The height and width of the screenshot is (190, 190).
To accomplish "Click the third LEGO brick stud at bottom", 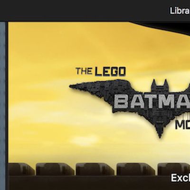I will click(x=95, y=169).
